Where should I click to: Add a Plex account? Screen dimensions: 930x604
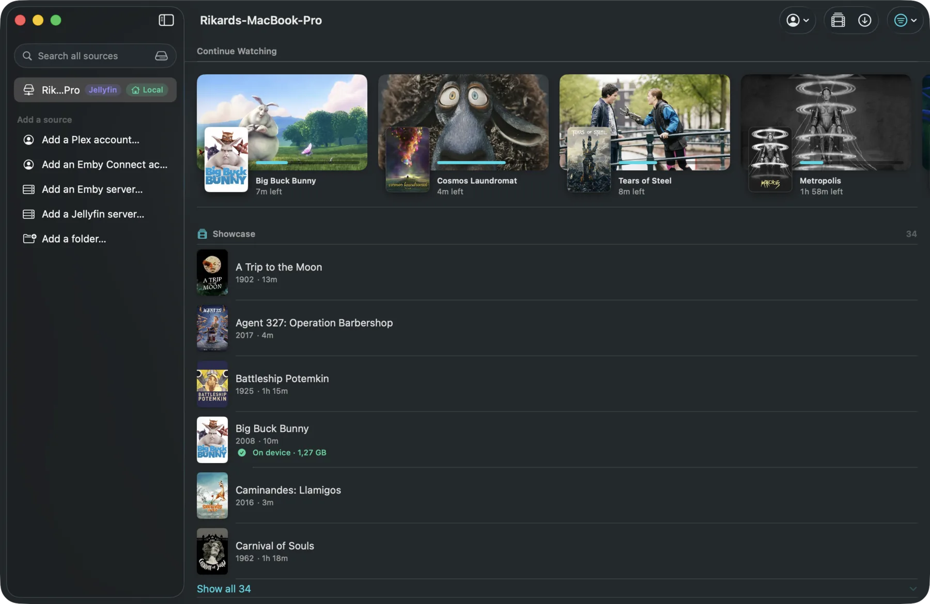95,140
